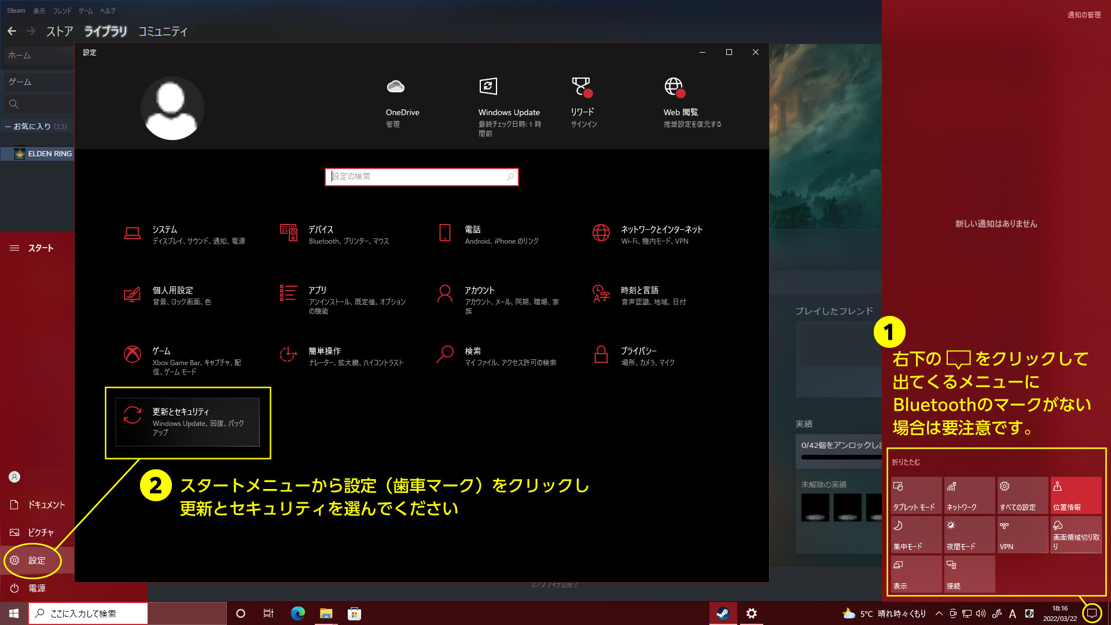
Task: Open Action Center notification icon
Action: tap(1092, 613)
